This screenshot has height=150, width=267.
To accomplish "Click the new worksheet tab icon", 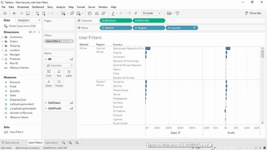I will pos(63,142).
